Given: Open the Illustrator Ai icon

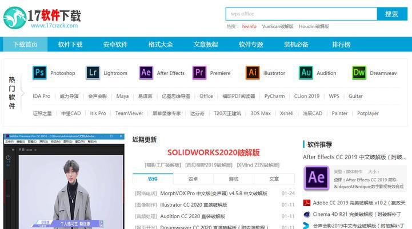Looking at the screenshot, I should pyautogui.click(x=253, y=73).
